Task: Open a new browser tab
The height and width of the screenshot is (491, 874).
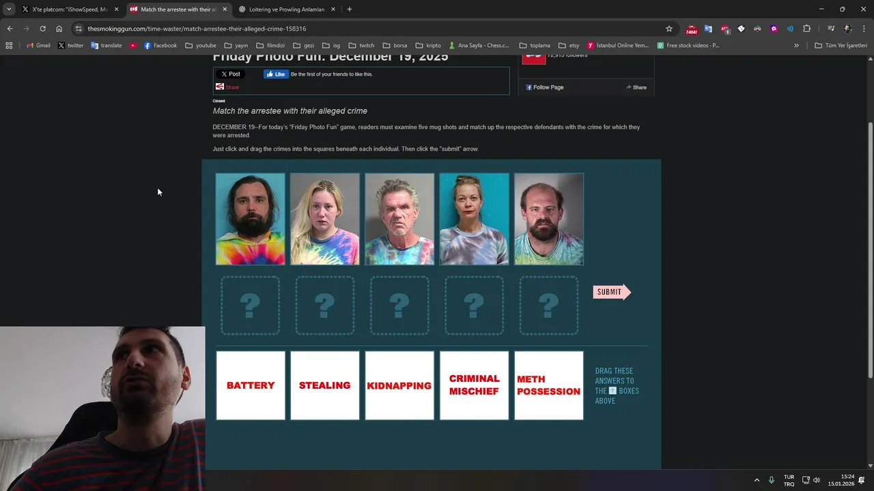Action: click(350, 9)
